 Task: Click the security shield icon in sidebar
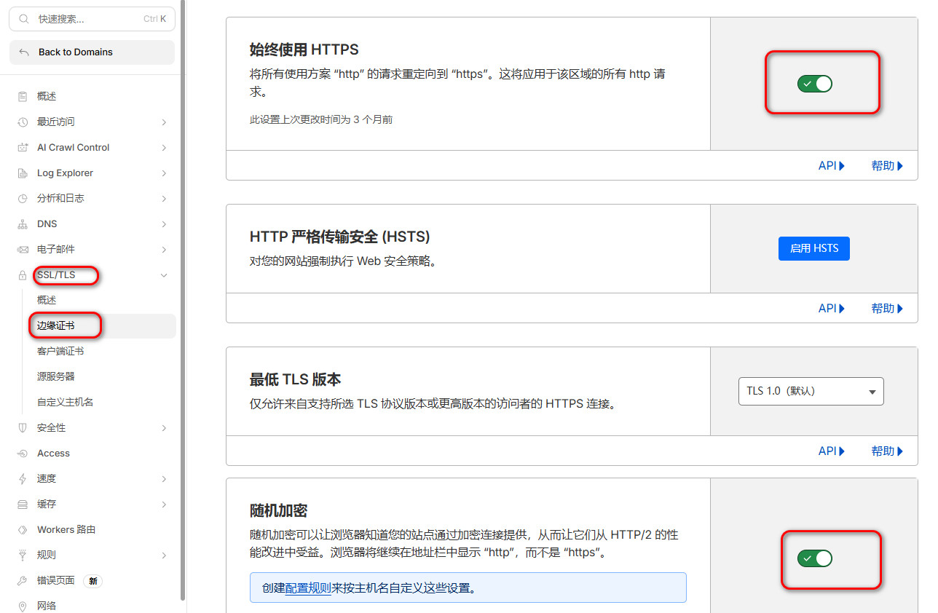tap(23, 428)
